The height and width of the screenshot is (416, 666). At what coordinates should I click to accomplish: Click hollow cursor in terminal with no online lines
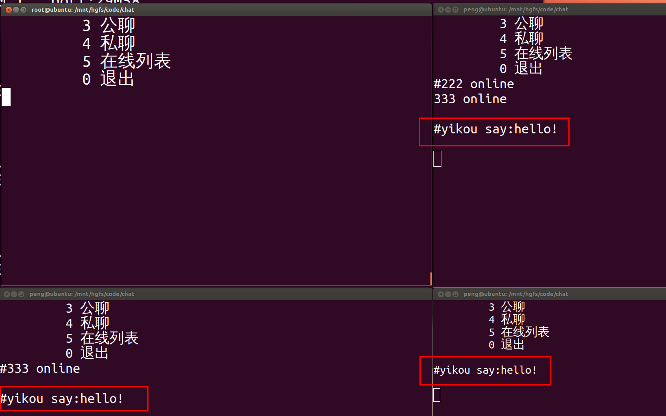pos(437,395)
